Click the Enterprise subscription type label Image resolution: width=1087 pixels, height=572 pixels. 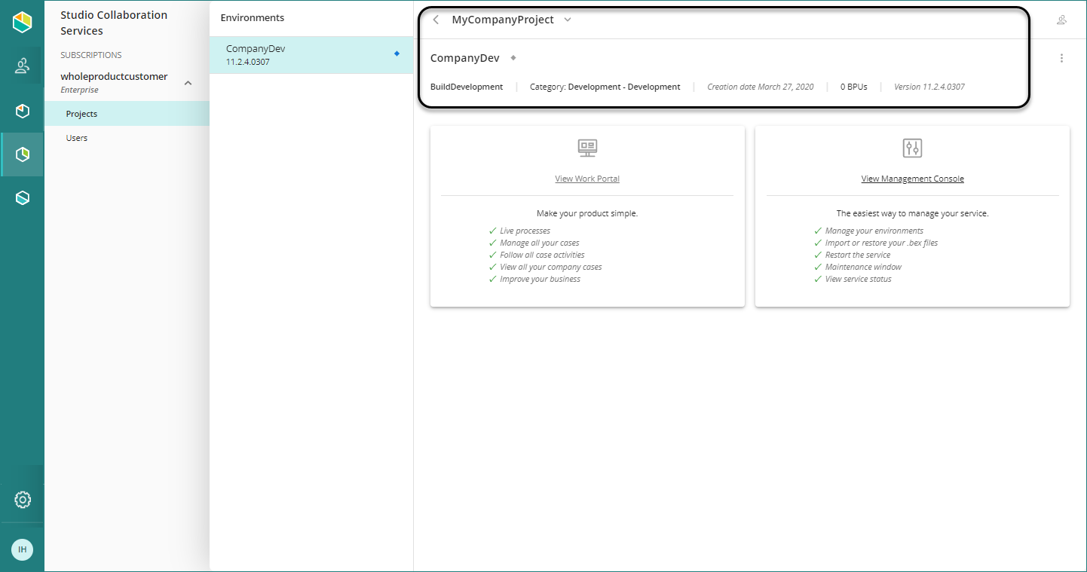coord(79,90)
